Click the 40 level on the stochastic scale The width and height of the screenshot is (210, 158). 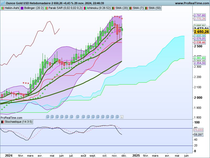[x=196, y=140]
